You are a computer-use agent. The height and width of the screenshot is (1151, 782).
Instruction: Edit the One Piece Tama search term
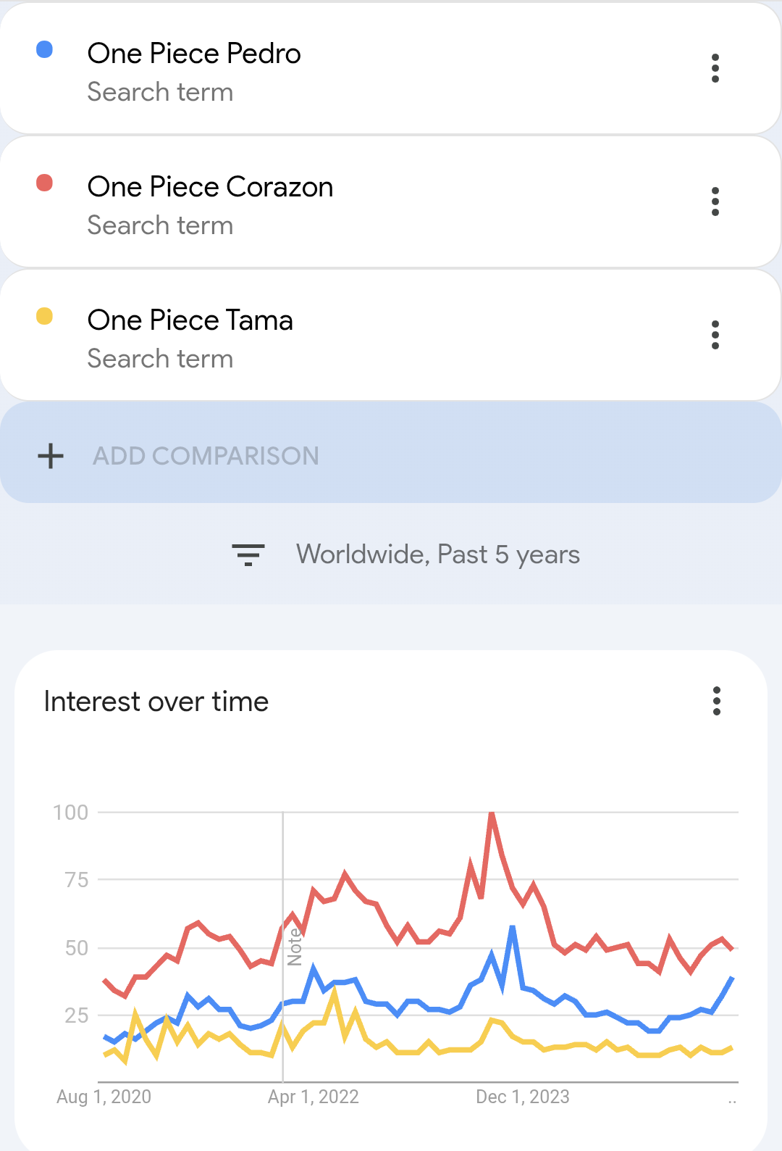[x=190, y=320]
